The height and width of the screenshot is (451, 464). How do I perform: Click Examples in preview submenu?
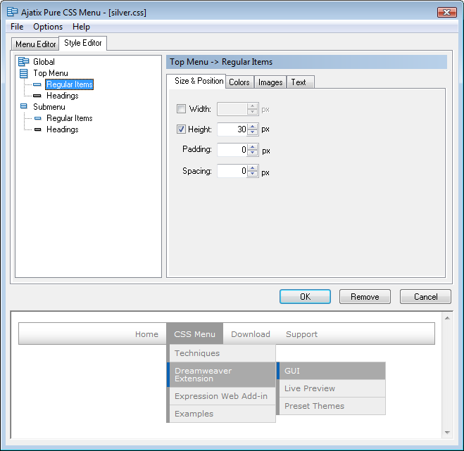(x=221, y=414)
